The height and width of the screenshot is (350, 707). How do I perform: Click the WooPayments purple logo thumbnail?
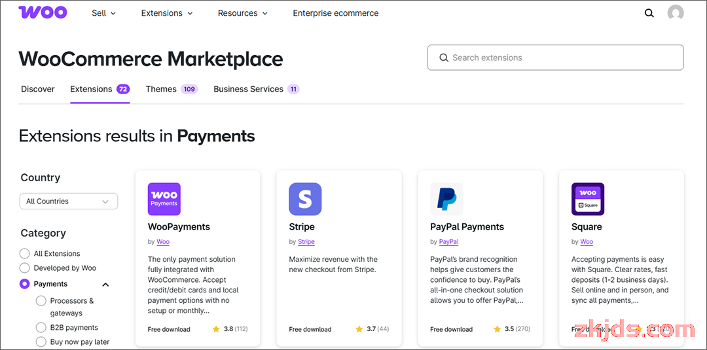tap(164, 199)
